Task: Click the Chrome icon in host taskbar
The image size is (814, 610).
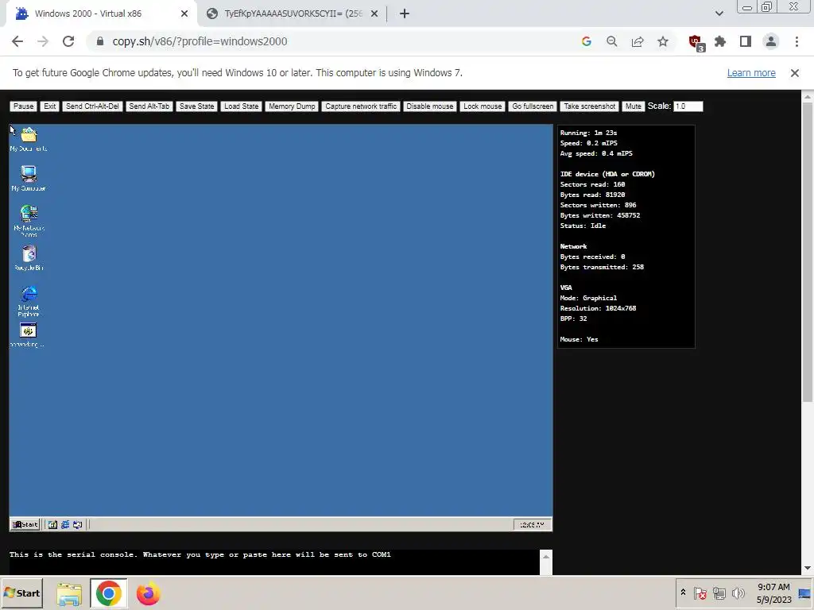Action: point(108,593)
